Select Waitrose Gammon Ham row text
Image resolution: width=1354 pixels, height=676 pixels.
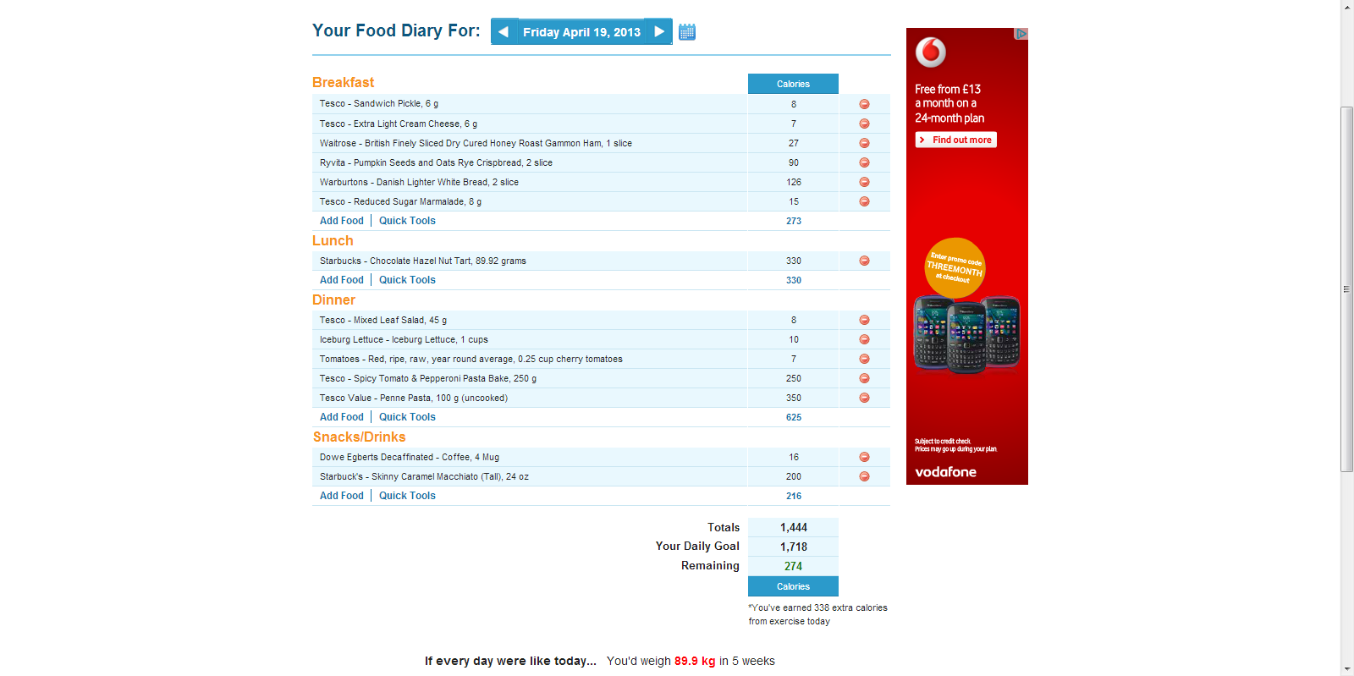coord(476,143)
